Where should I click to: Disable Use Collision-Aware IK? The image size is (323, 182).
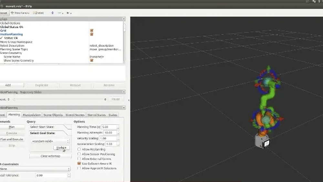click(x=79, y=163)
